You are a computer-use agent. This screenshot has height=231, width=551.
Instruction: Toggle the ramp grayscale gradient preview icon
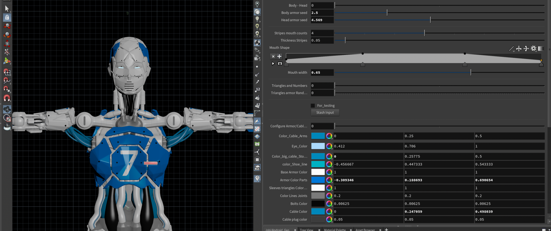point(541,48)
